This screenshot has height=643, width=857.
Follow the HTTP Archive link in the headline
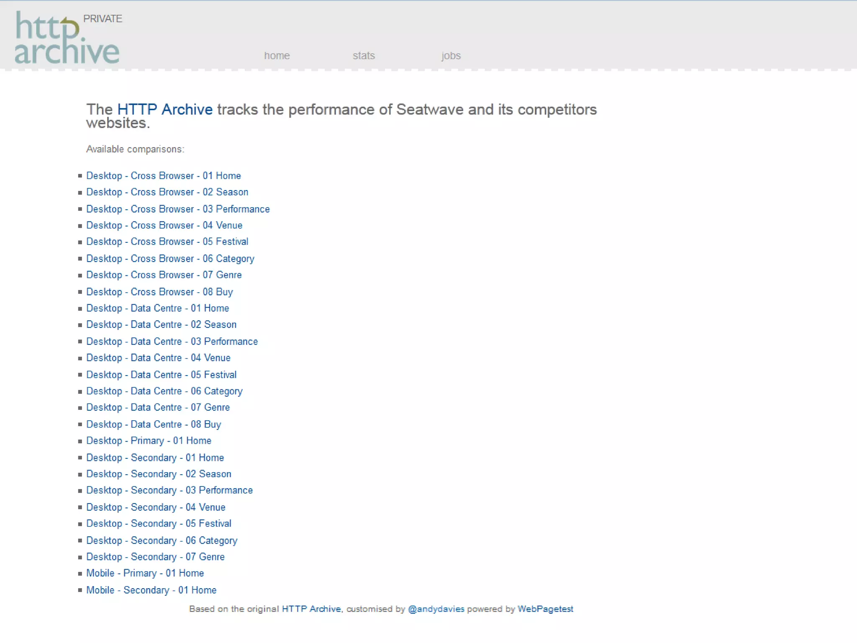(165, 110)
